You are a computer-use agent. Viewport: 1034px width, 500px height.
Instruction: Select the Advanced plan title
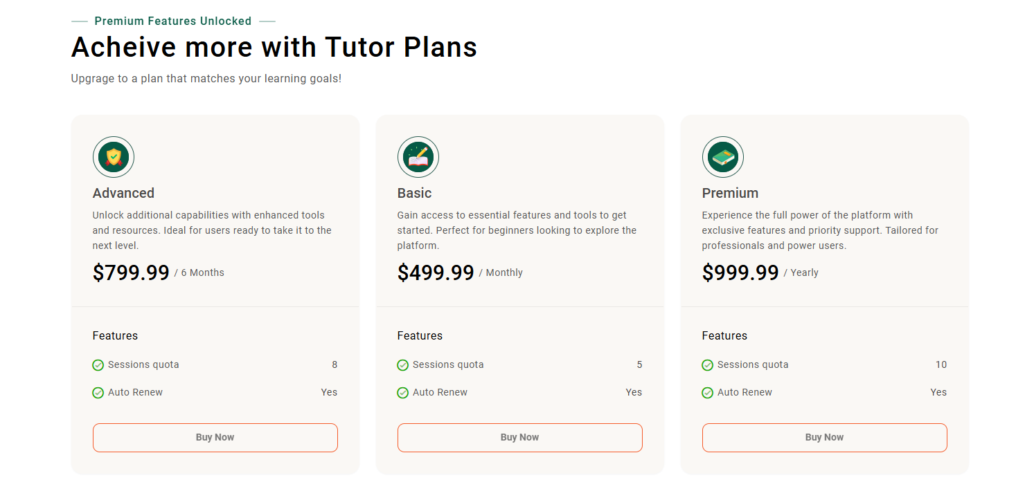coord(123,193)
